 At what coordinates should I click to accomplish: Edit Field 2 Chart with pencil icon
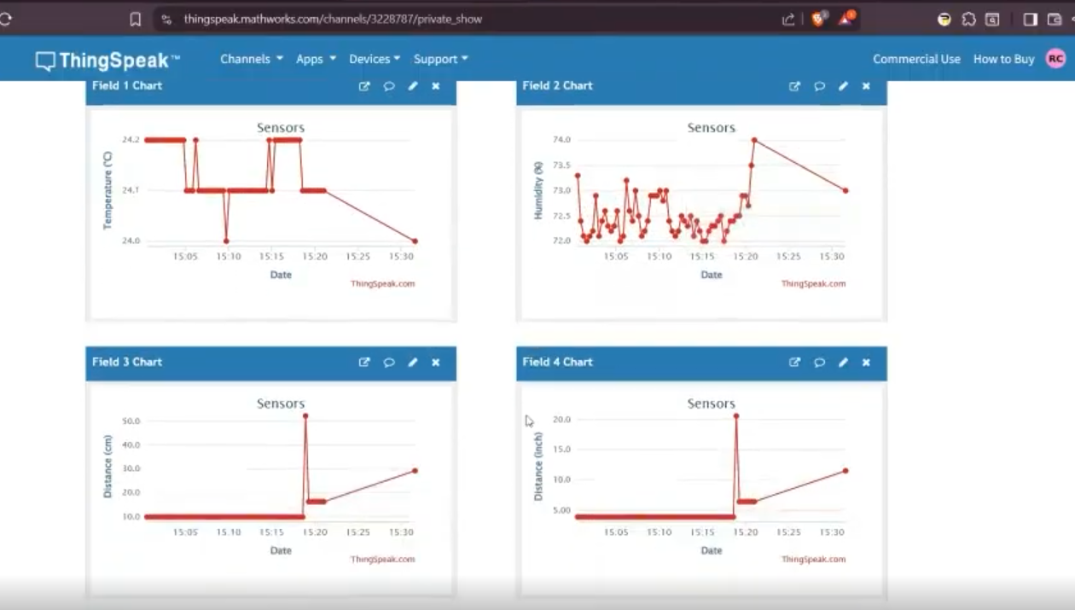click(x=843, y=86)
